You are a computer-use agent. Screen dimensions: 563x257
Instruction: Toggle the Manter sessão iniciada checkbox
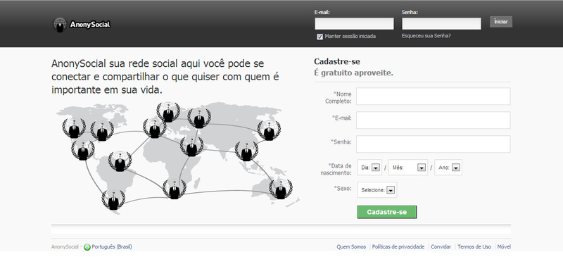(320, 37)
